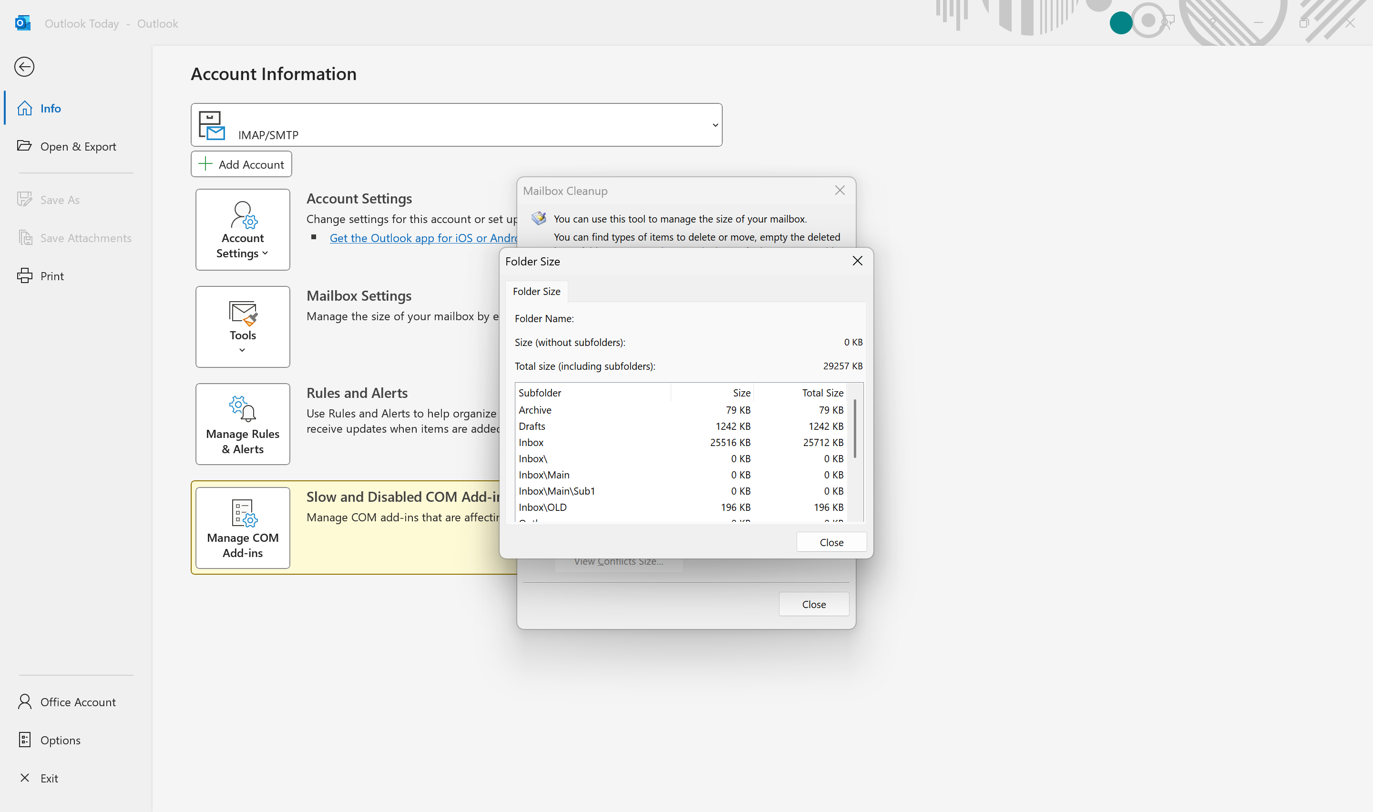Click the Outlook app icon in title bar
The height and width of the screenshot is (812, 1373).
click(x=23, y=23)
